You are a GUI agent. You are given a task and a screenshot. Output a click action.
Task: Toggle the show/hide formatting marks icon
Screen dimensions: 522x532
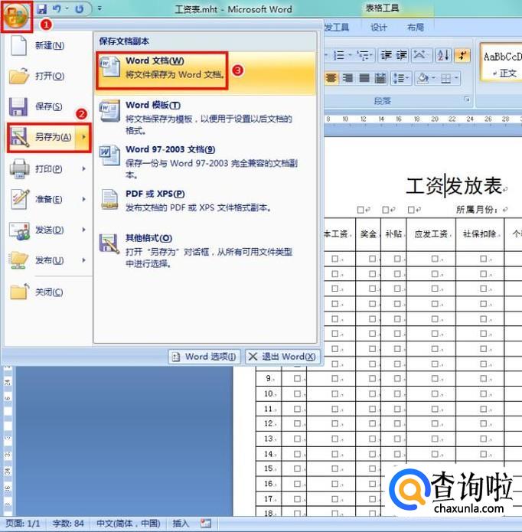click(462, 55)
